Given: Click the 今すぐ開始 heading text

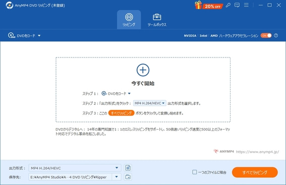Looking at the screenshot, I should coord(143,84).
